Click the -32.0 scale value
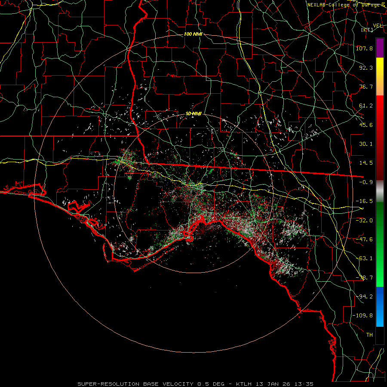 tap(364, 220)
